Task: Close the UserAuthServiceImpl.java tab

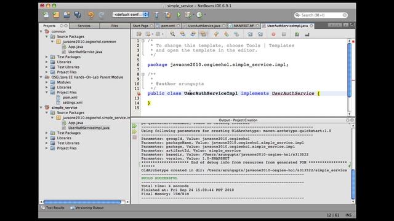Action: click(312, 26)
